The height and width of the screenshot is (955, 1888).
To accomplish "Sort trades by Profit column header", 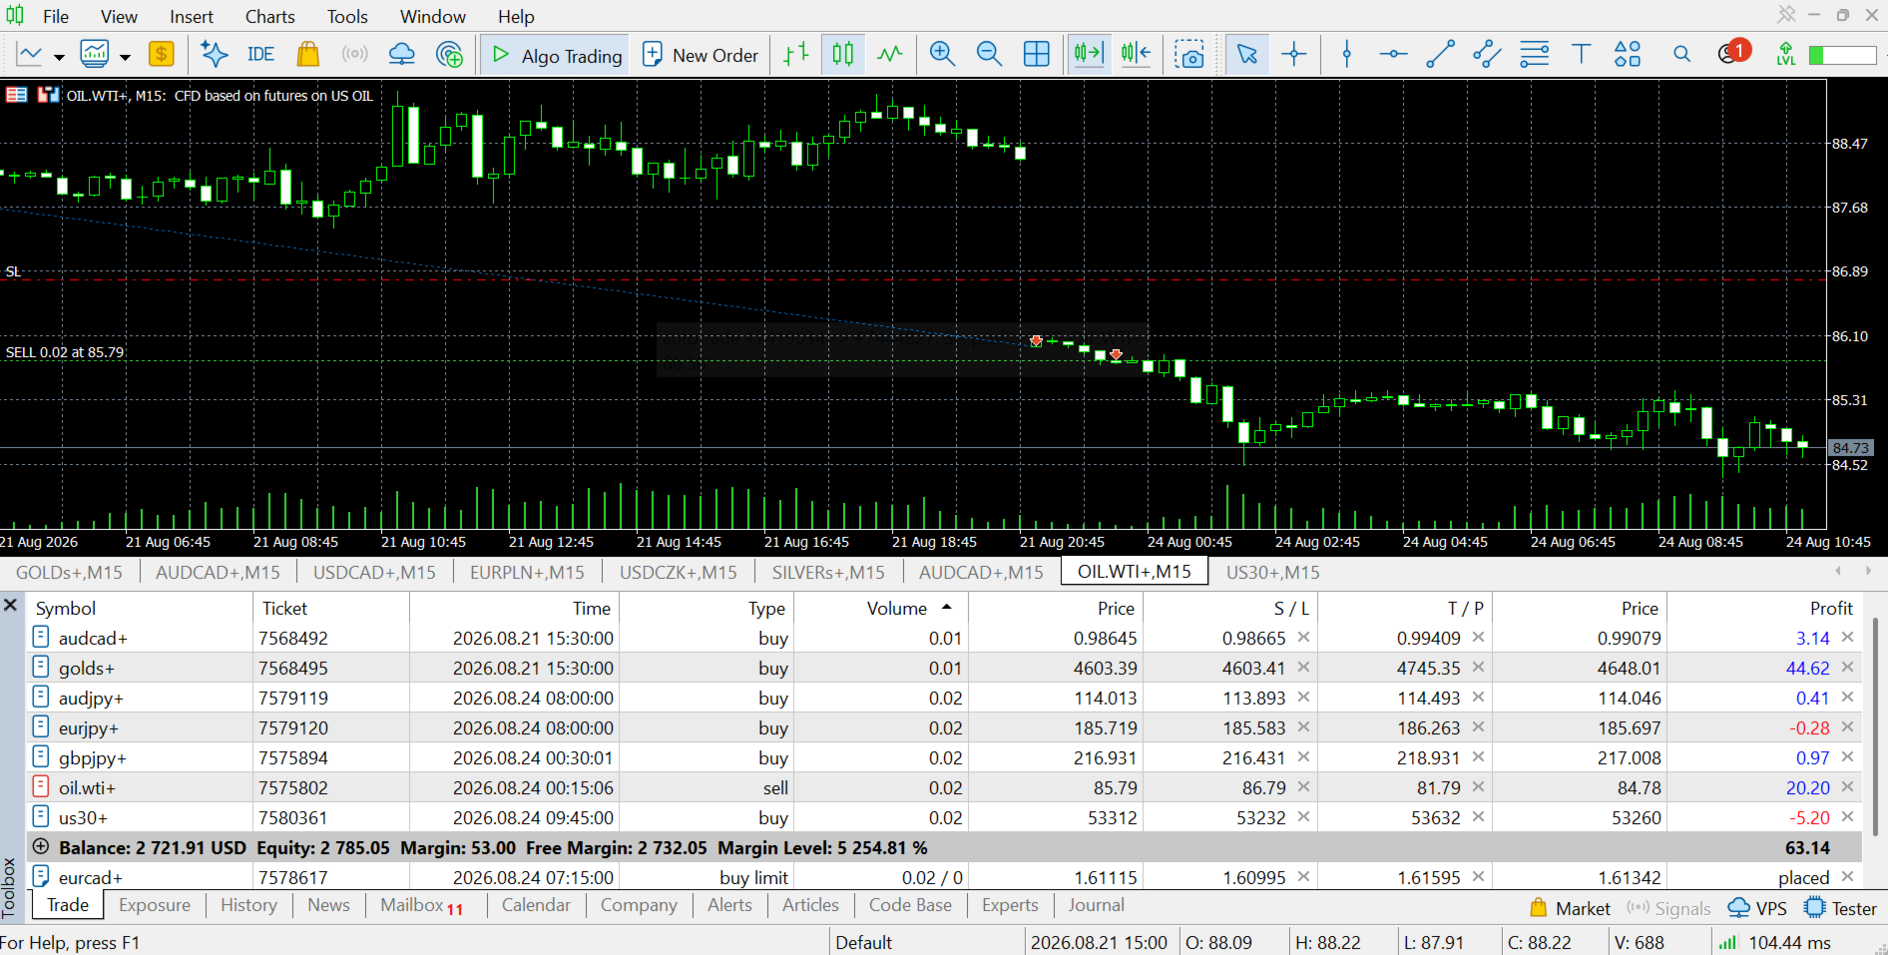I will (1831, 608).
